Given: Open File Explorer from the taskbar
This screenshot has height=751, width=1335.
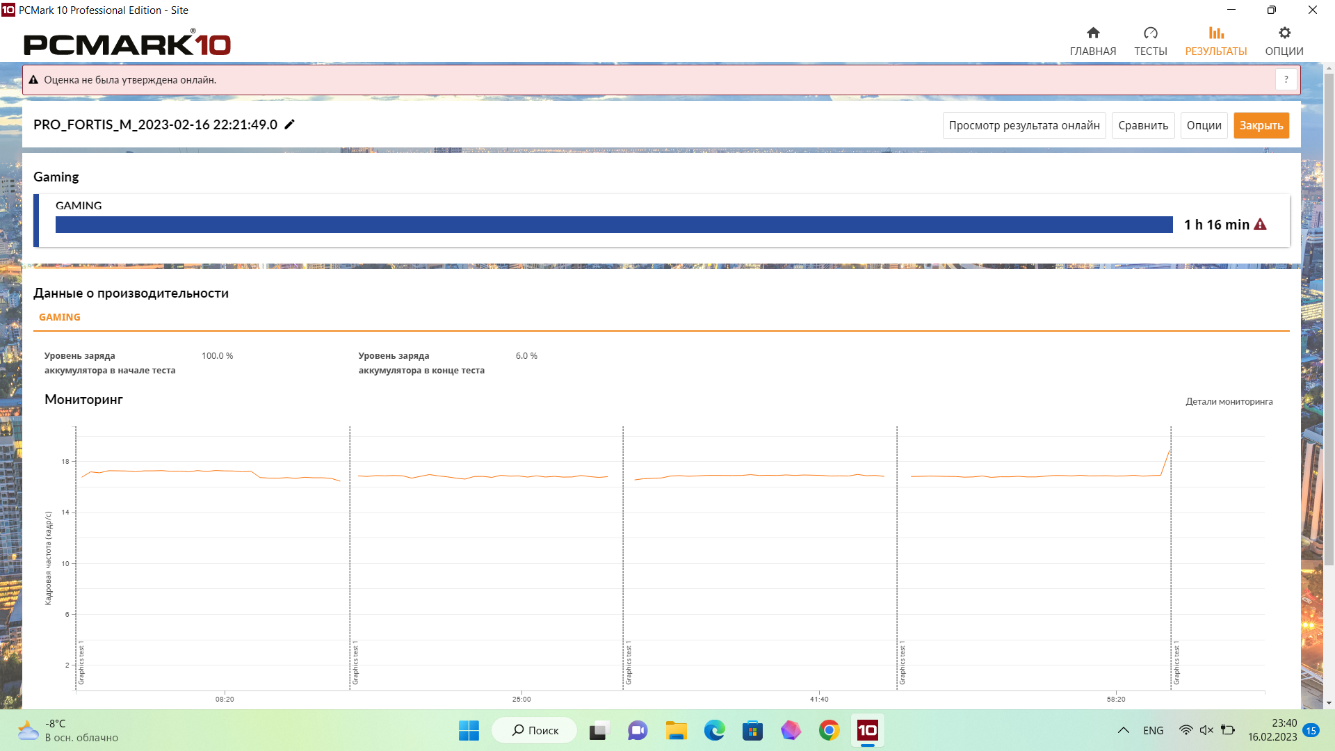Looking at the screenshot, I should 676,730.
